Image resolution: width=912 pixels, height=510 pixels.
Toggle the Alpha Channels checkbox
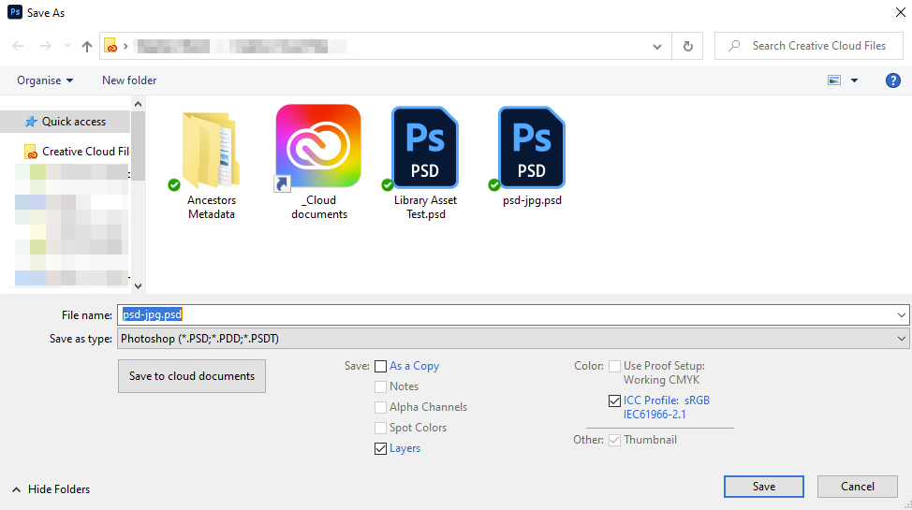pos(380,407)
